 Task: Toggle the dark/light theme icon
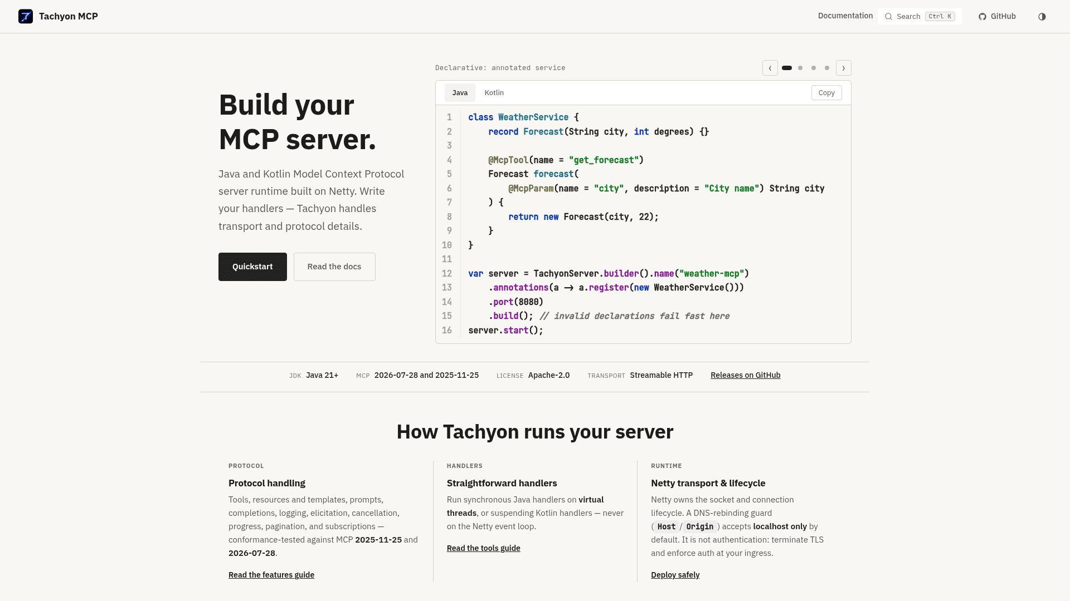click(x=1042, y=17)
